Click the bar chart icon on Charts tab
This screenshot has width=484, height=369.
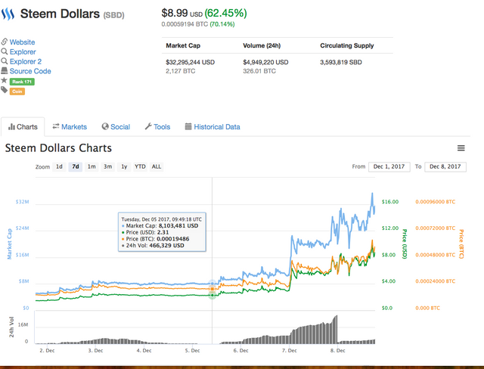click(11, 126)
